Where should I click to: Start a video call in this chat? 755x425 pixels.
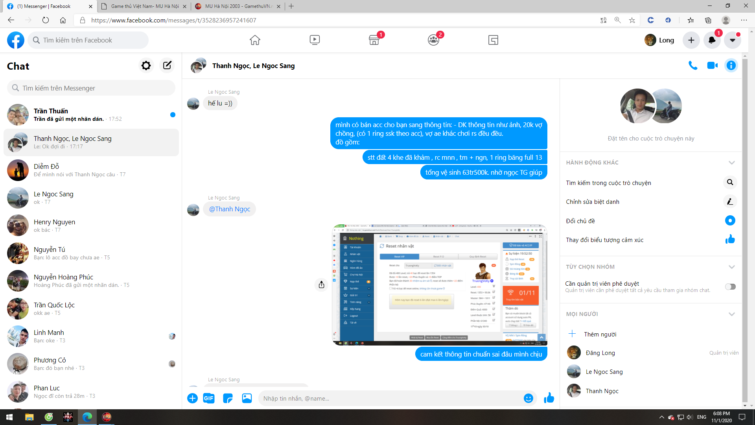point(712,65)
